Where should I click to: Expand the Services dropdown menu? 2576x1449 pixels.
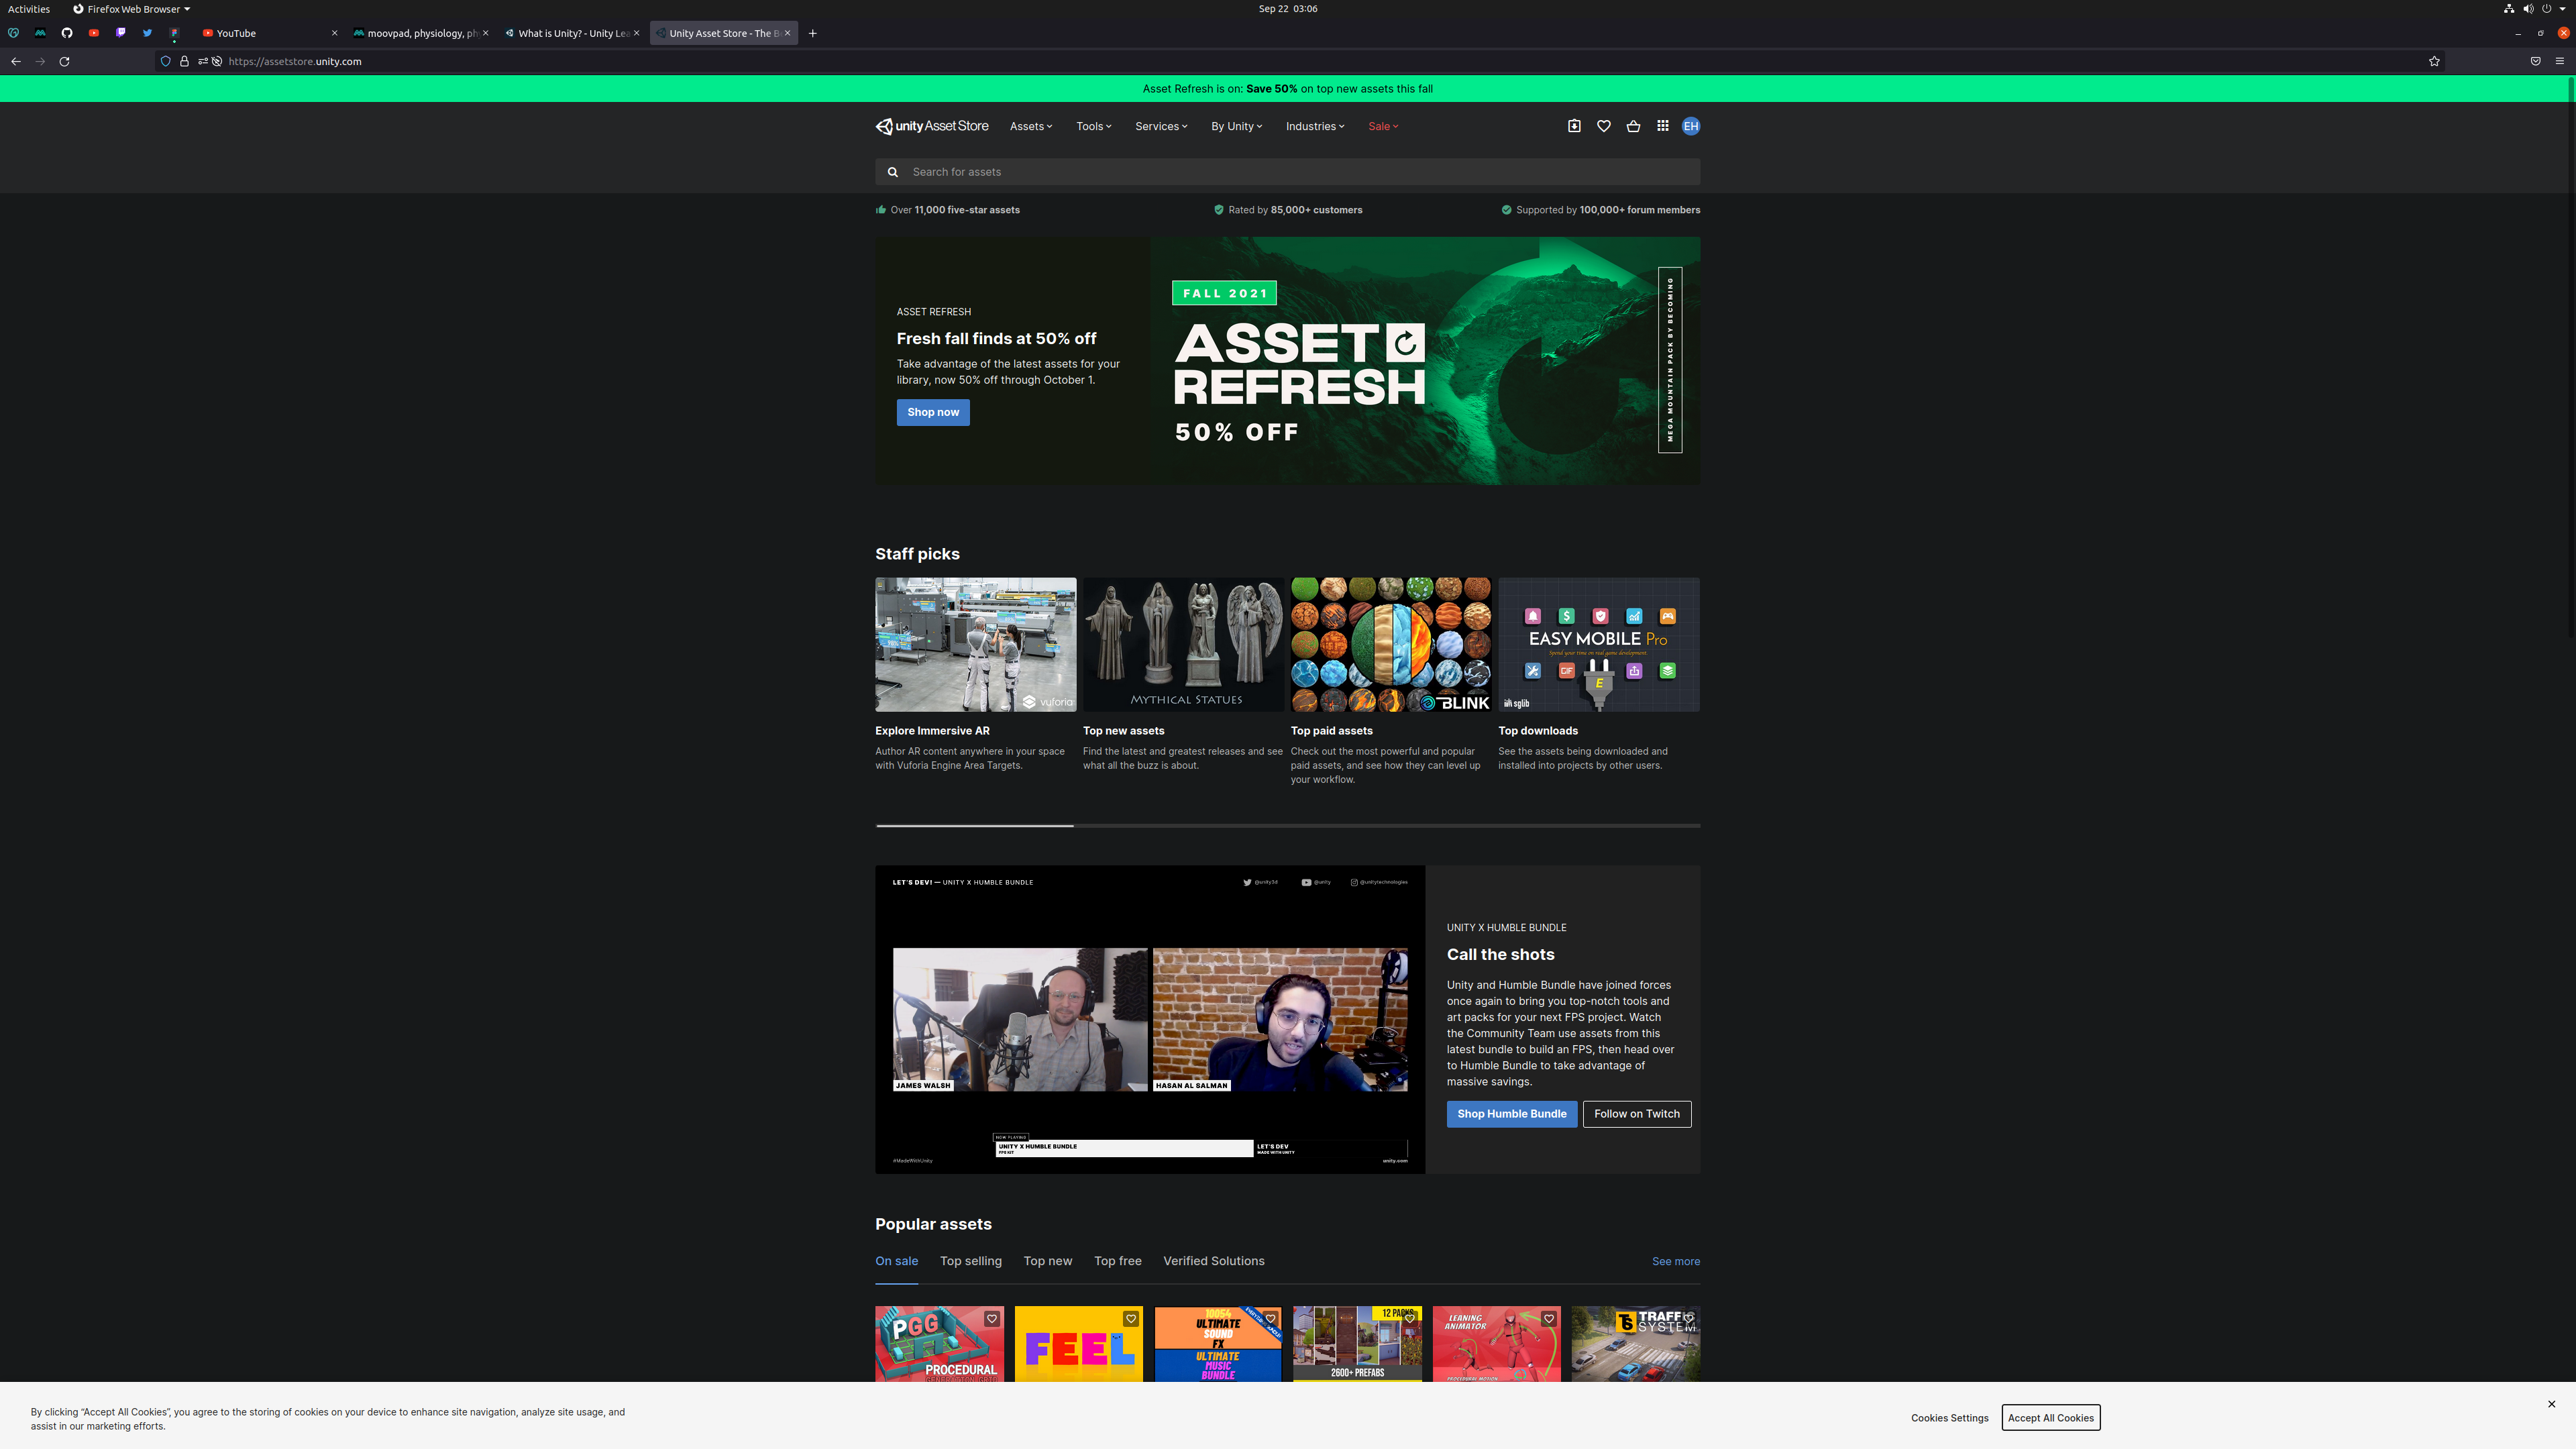click(x=1161, y=126)
